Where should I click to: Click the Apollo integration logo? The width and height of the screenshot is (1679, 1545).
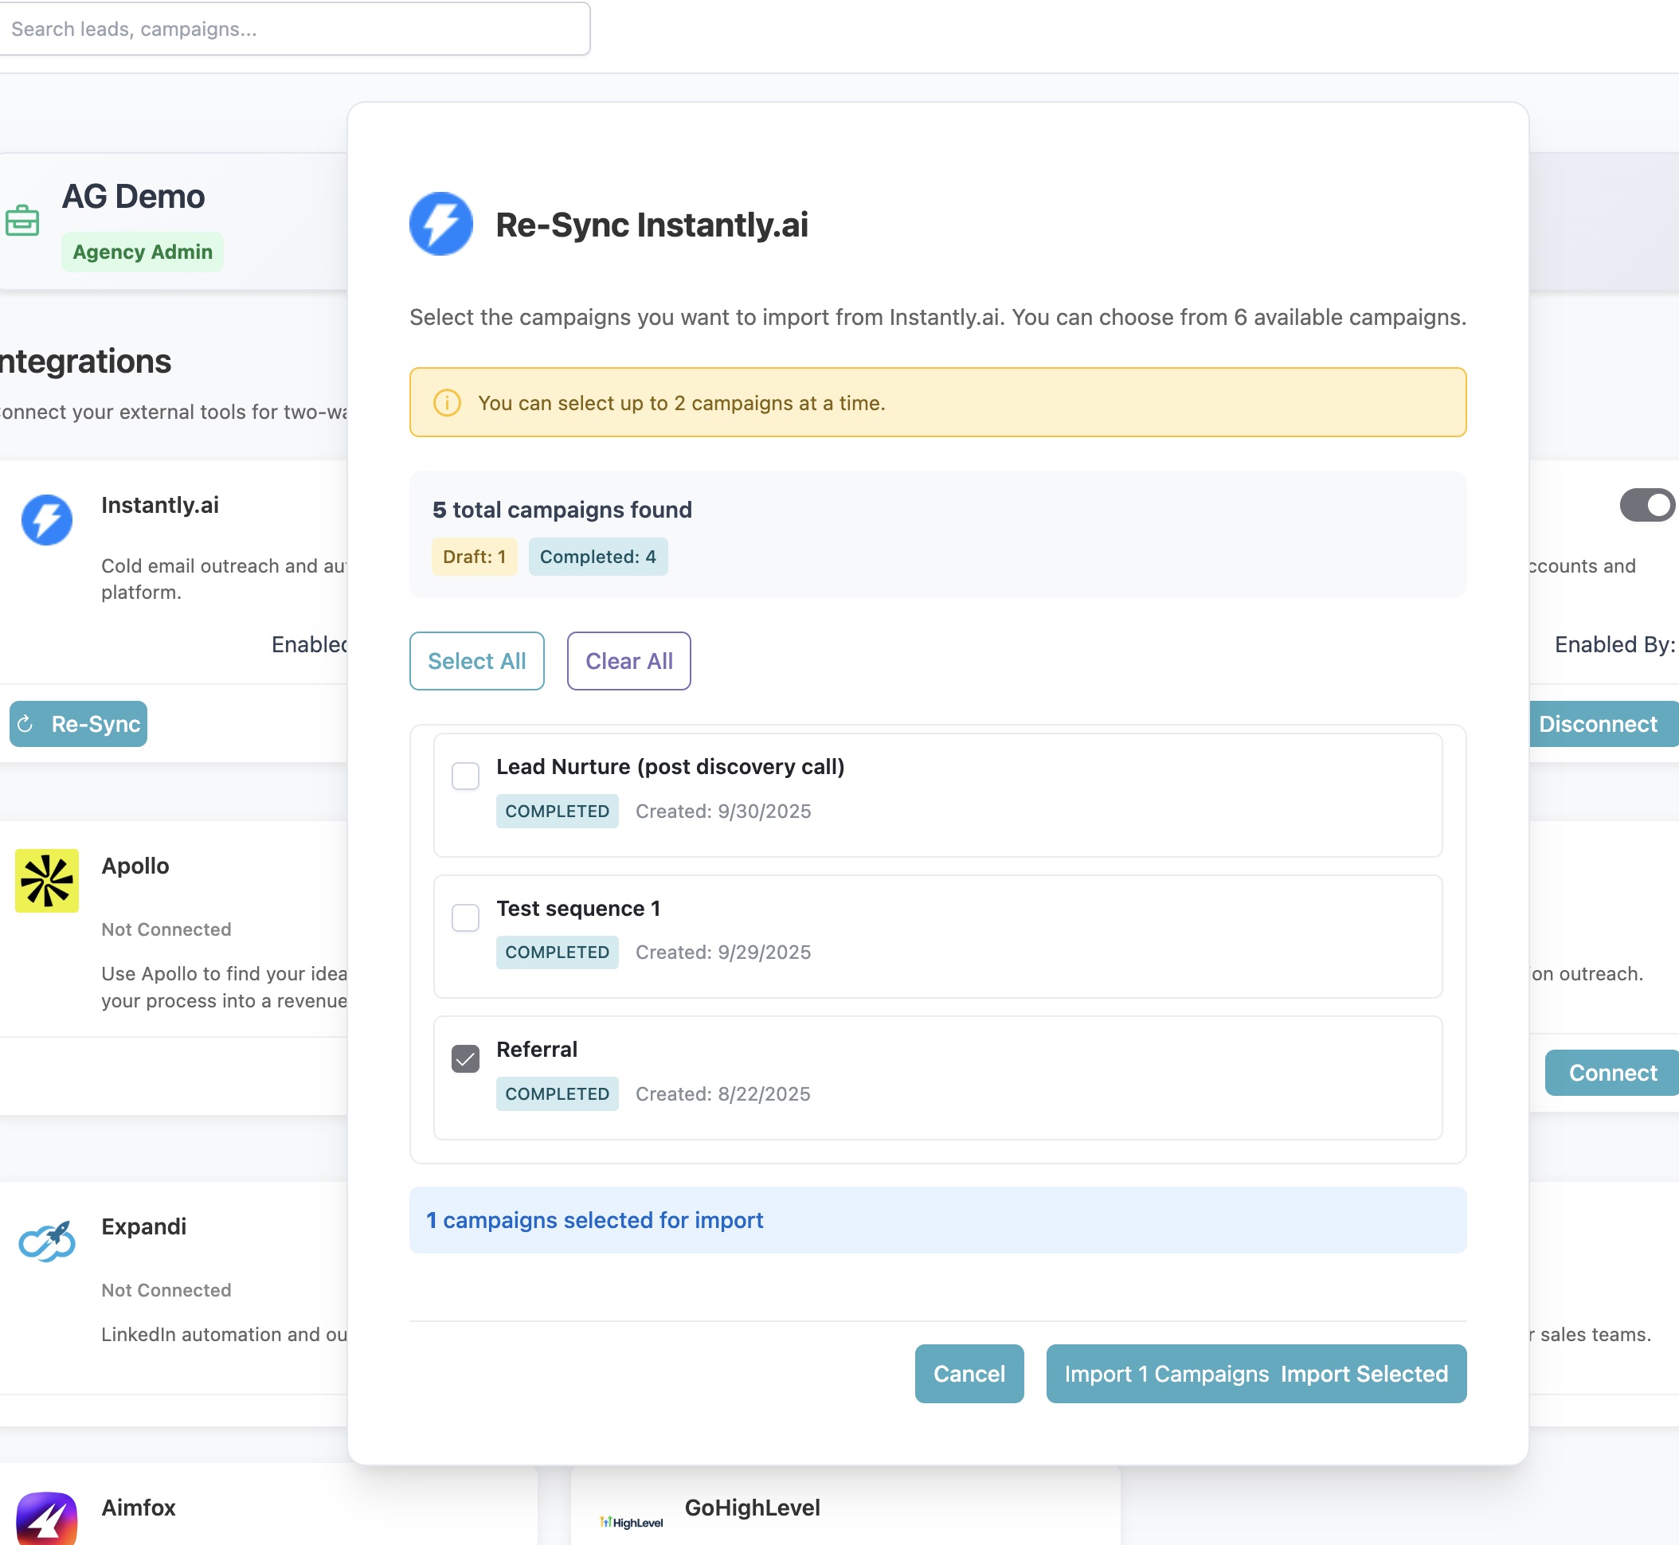tap(47, 880)
